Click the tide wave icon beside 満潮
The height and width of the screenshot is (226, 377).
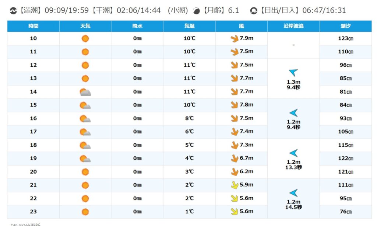tap(13, 11)
